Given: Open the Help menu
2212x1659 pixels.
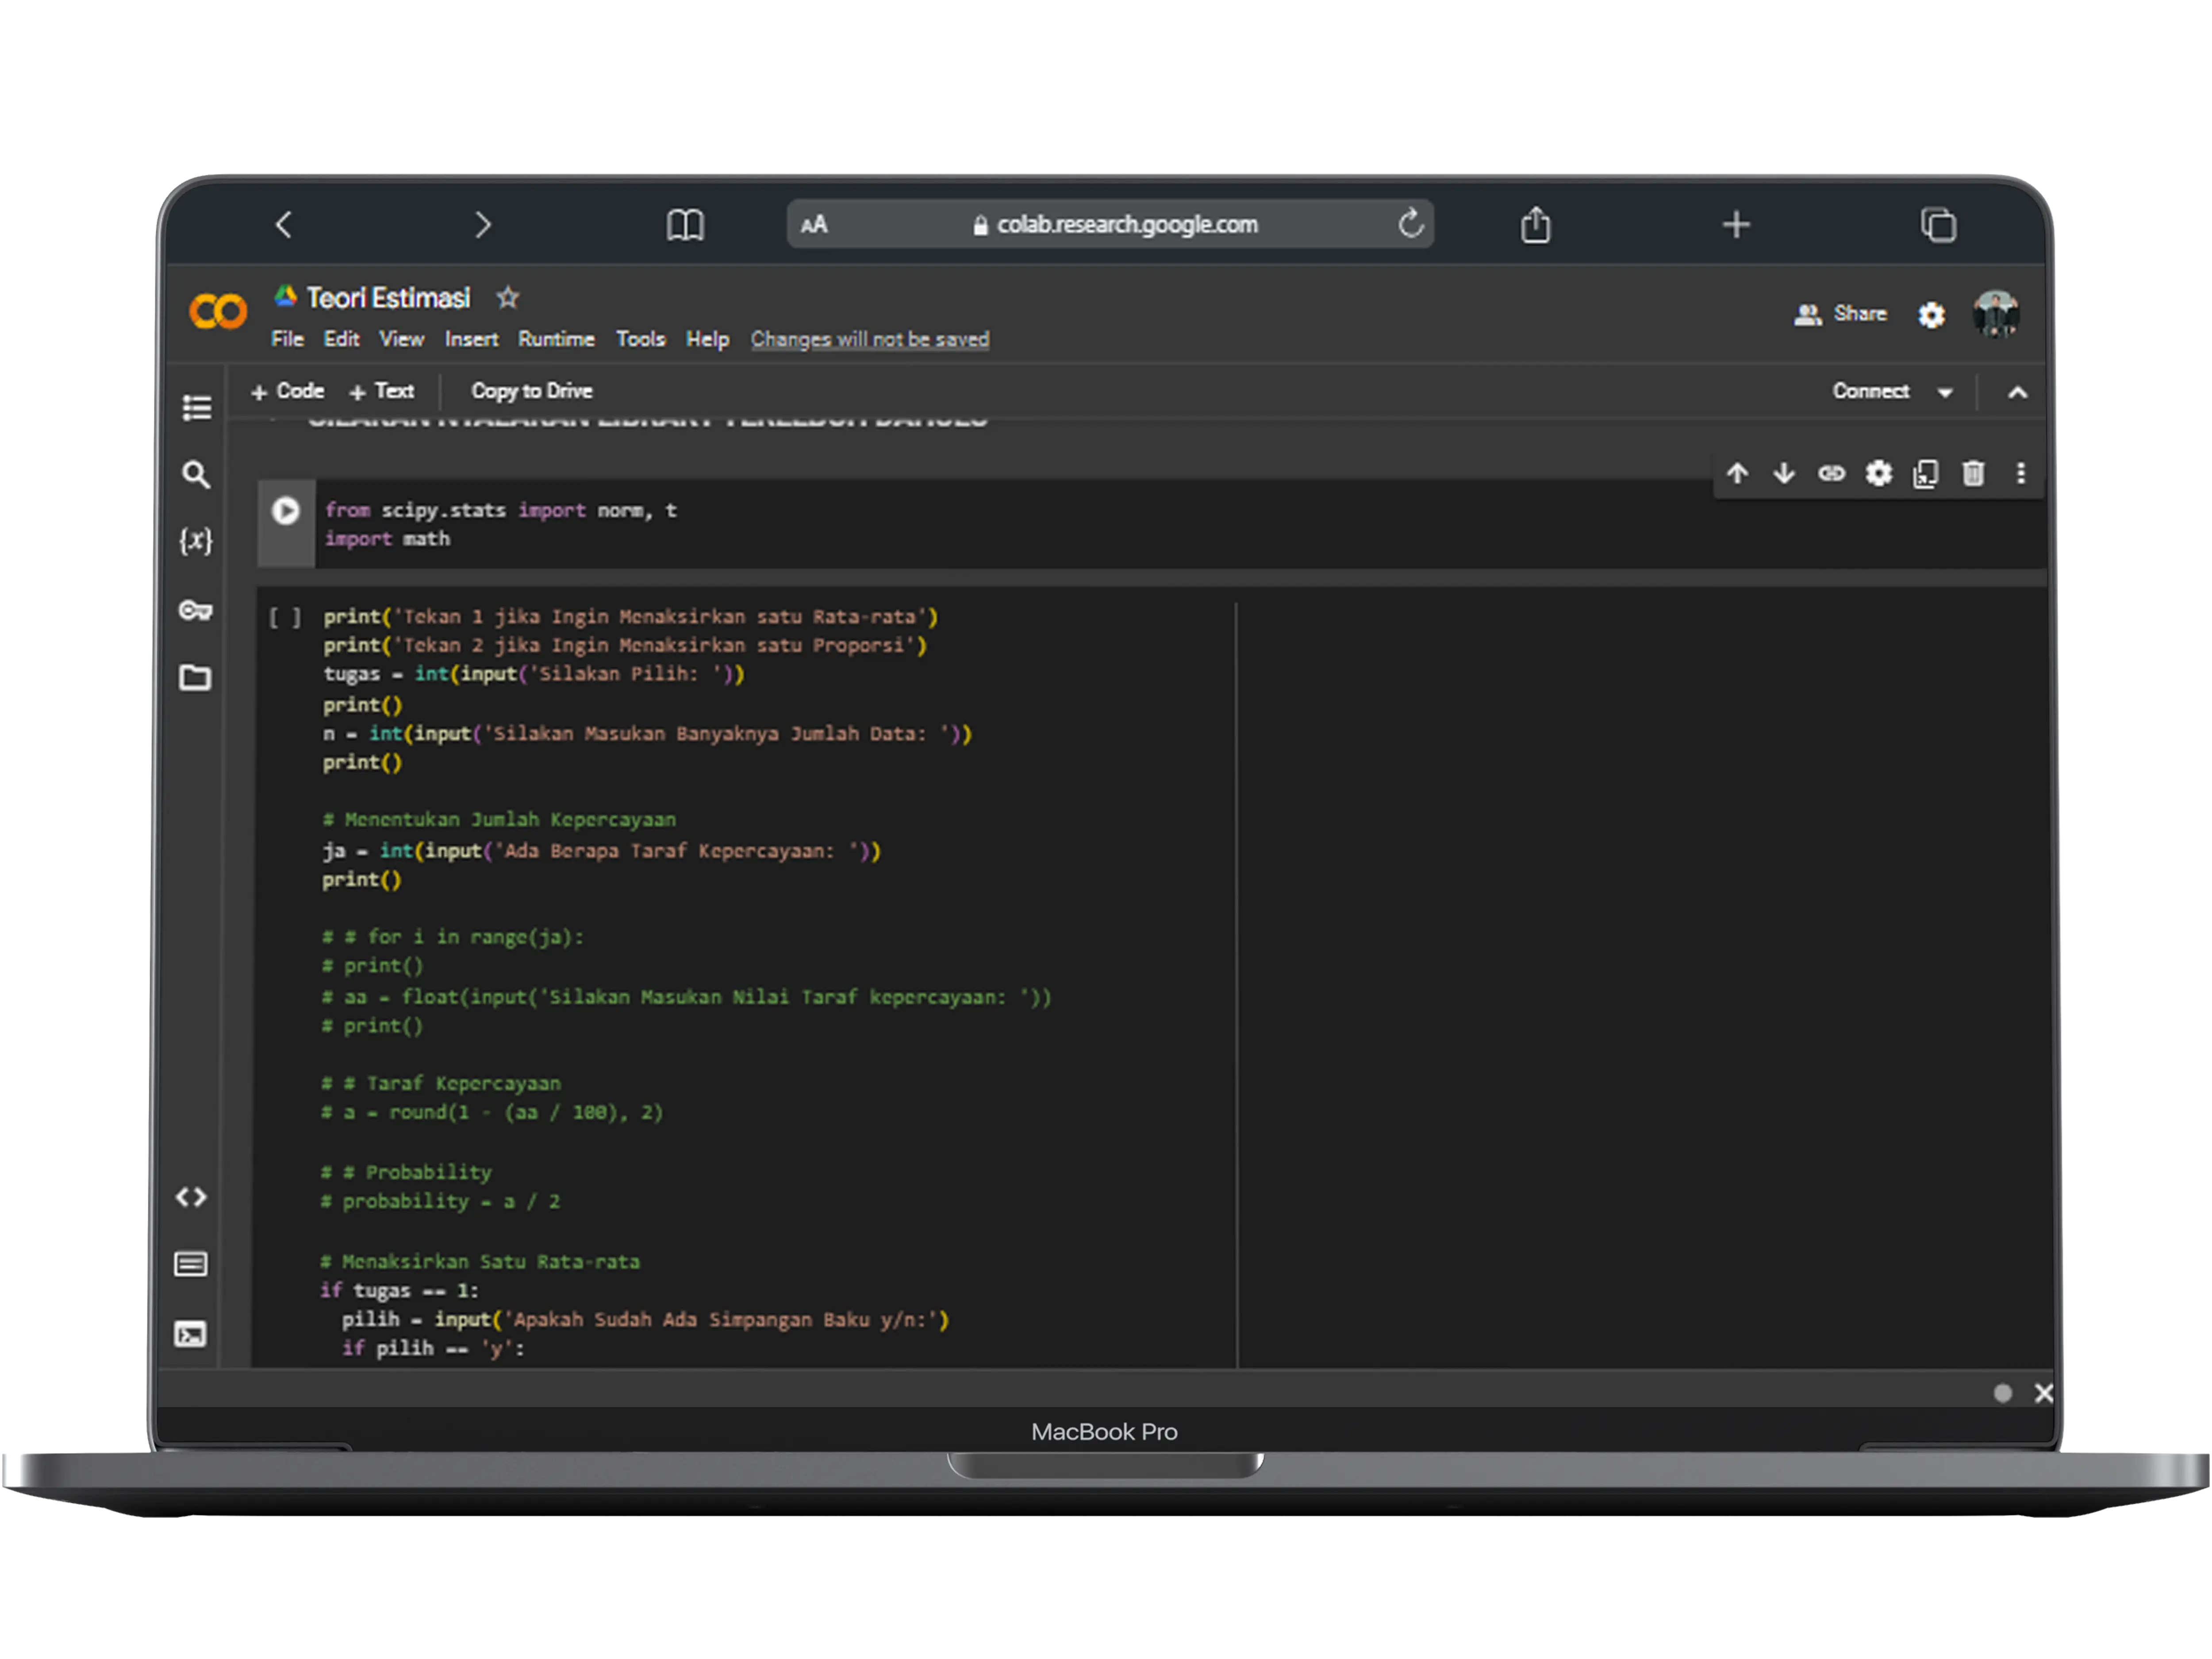Looking at the screenshot, I should pos(707,339).
